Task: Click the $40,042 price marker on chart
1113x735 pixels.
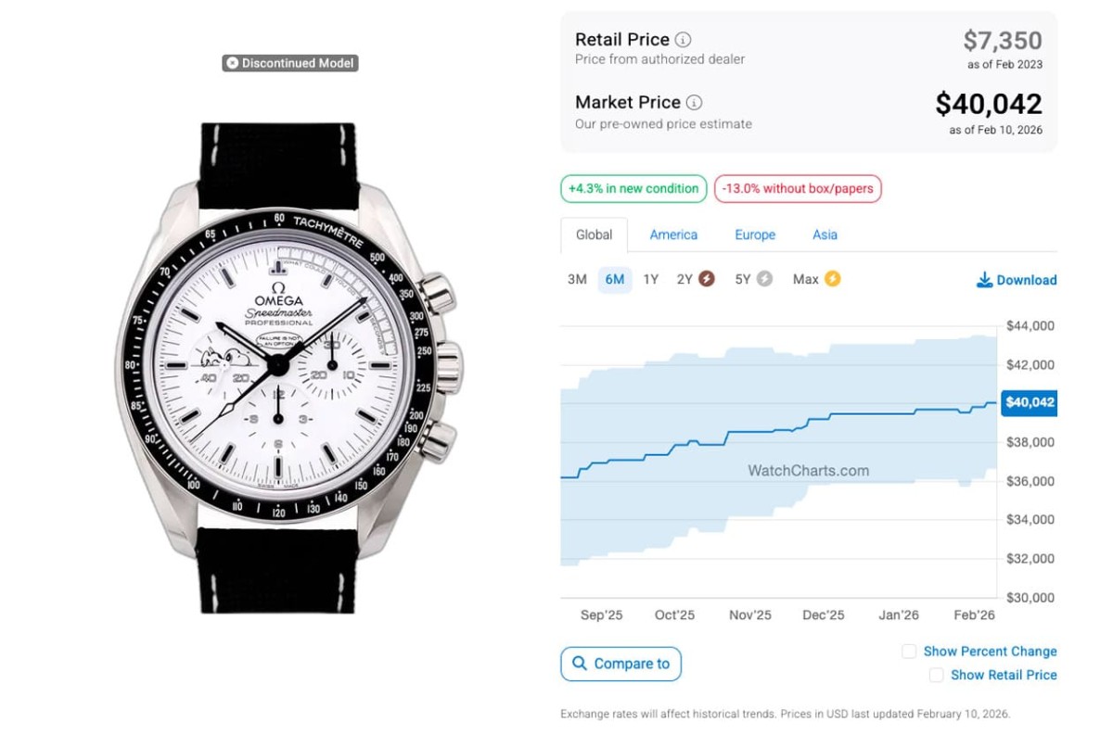Action: (x=1030, y=402)
